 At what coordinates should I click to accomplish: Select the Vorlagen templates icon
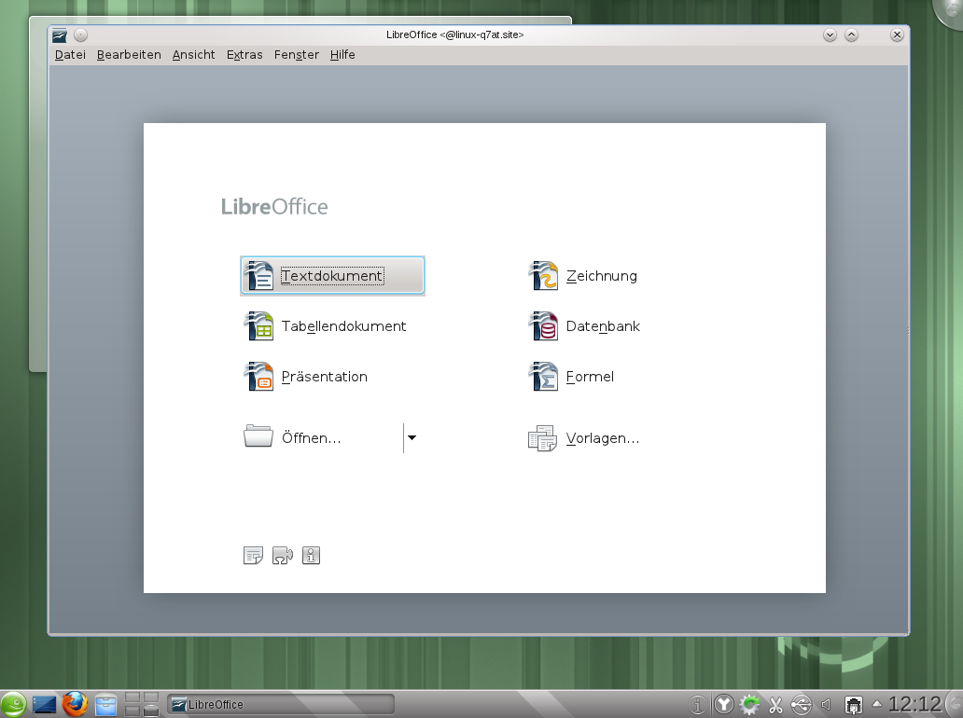(x=542, y=437)
